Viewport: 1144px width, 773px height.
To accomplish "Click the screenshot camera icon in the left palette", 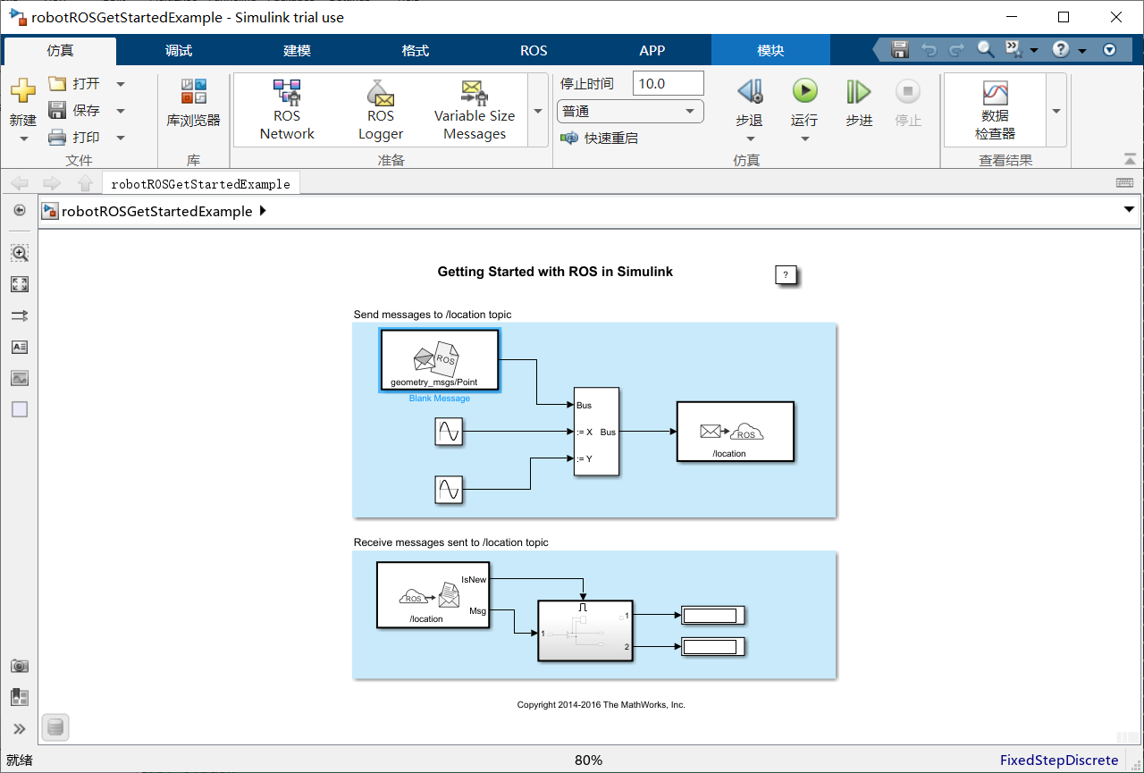I will (x=20, y=666).
